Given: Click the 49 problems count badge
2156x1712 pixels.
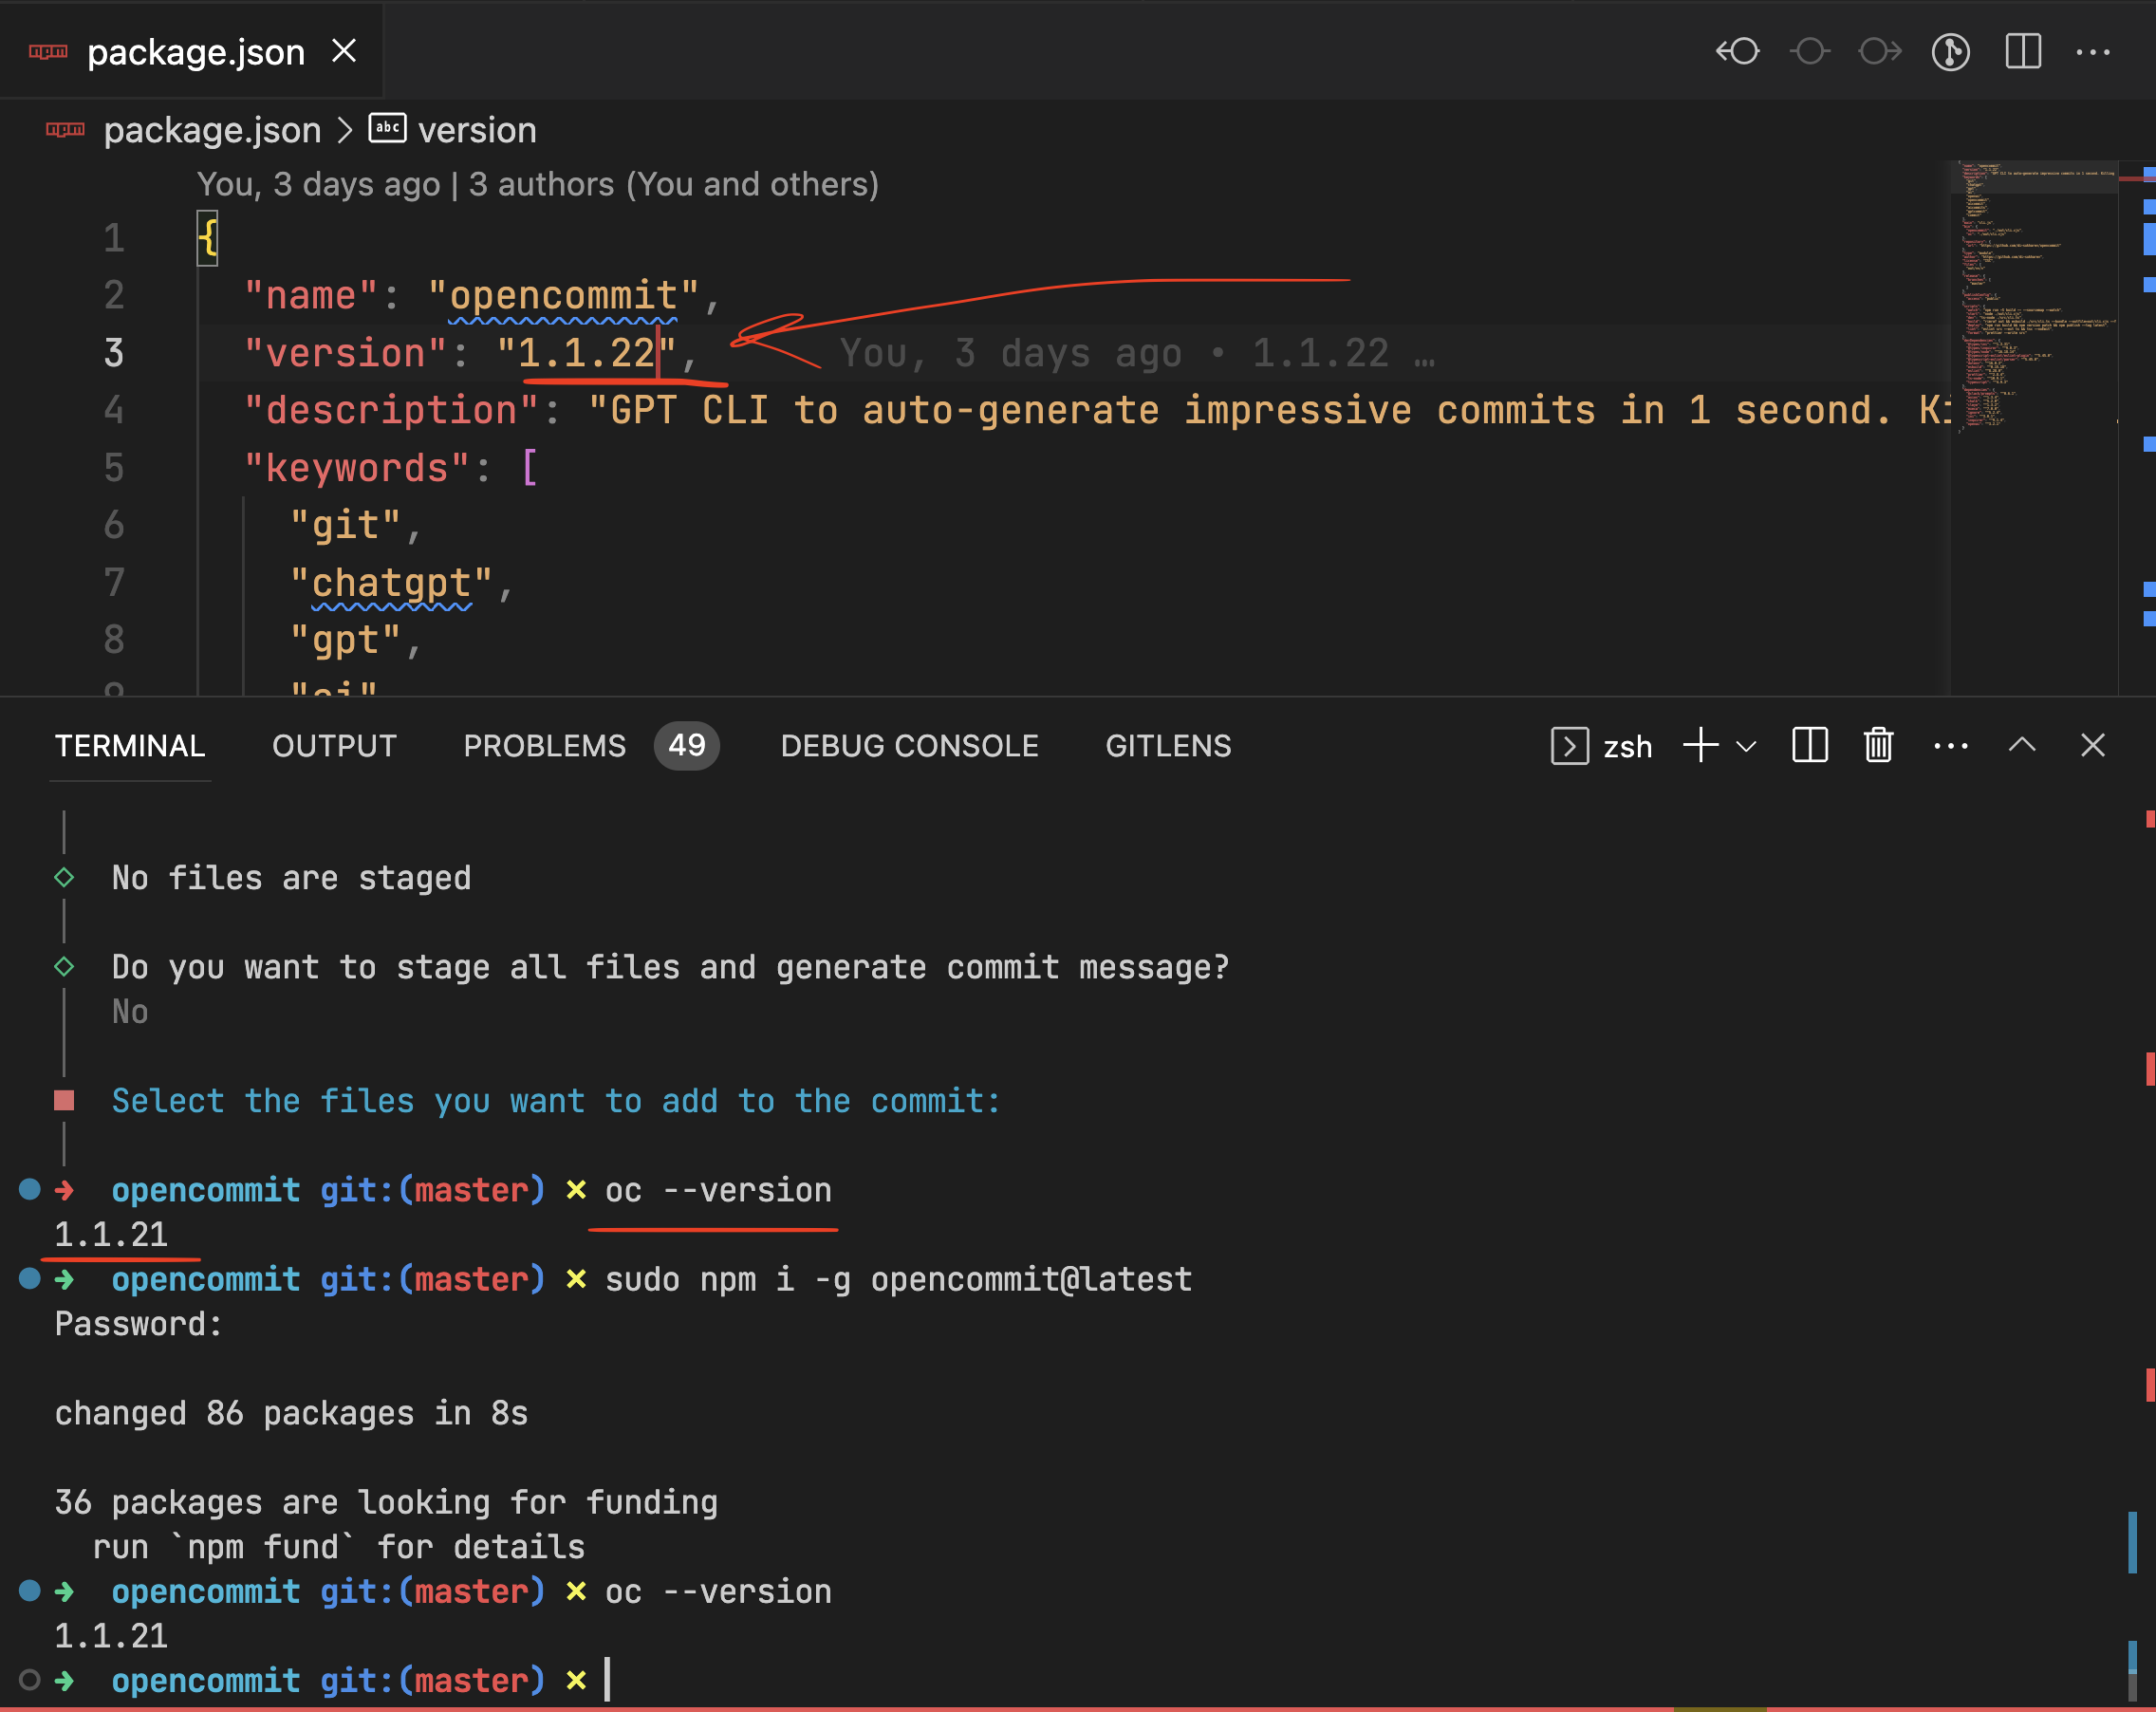Looking at the screenshot, I should point(687,746).
